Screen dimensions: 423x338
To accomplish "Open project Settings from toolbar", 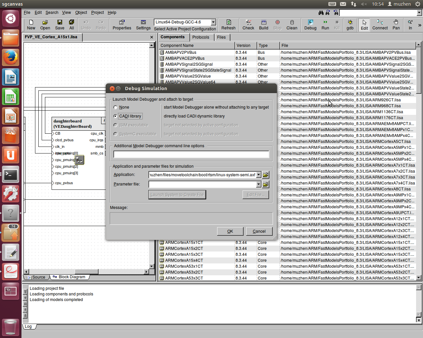I will (x=143, y=24).
